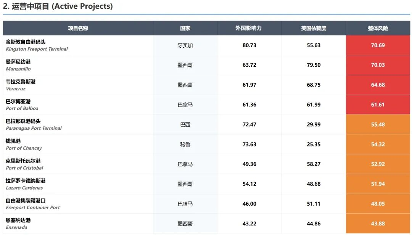412x235 pixels.
Task: Open the Manzanillo project row
Action: click(18, 65)
